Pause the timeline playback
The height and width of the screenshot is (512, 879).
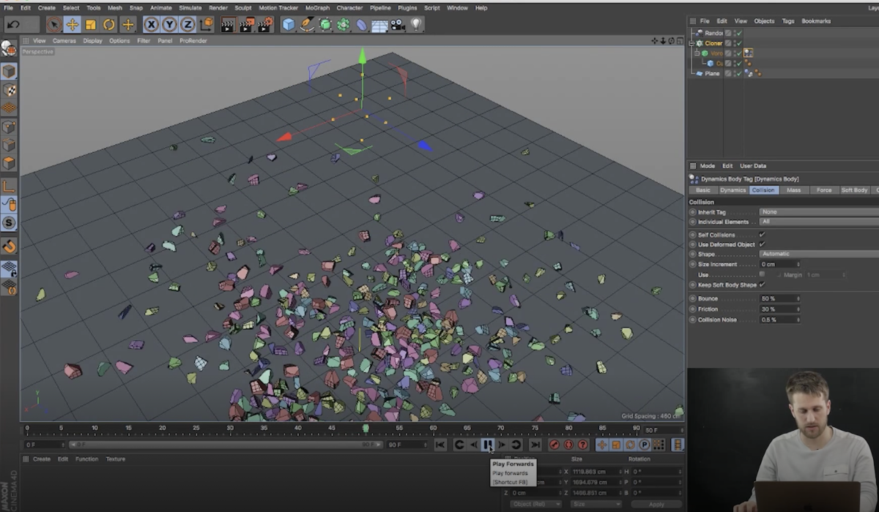coord(488,445)
